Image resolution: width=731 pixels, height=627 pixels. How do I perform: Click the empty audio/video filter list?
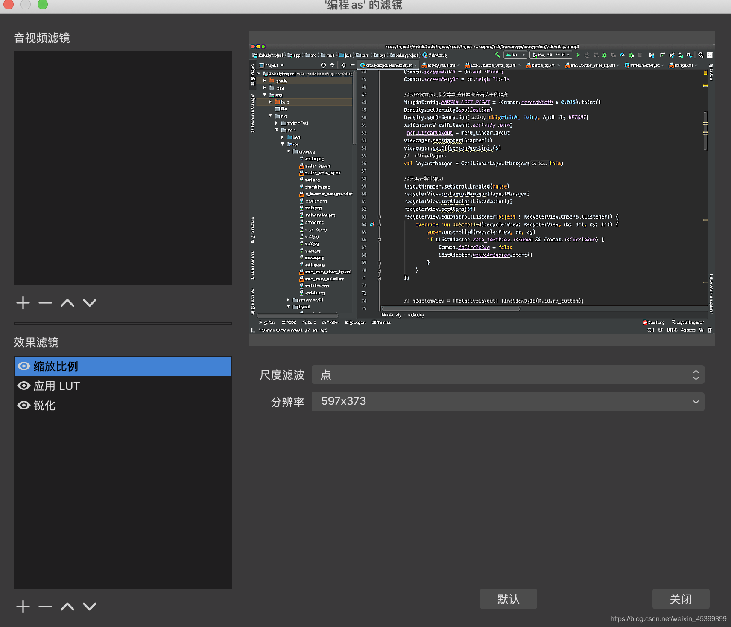click(x=123, y=168)
